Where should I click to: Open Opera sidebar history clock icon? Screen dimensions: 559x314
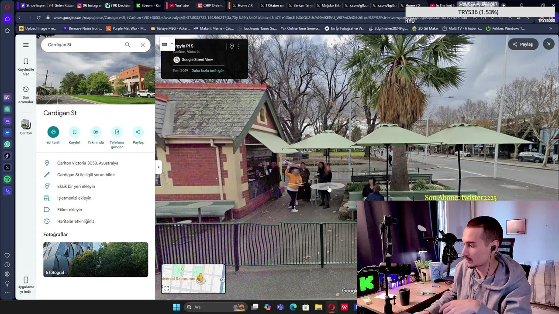[7, 265]
